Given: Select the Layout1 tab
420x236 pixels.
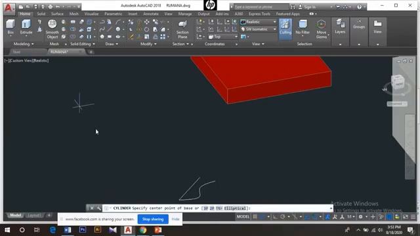Looking at the screenshot, I should (34, 215).
